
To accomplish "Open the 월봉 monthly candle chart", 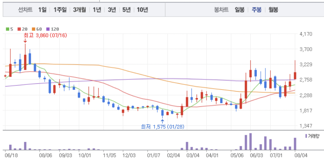I will point(273,10).
